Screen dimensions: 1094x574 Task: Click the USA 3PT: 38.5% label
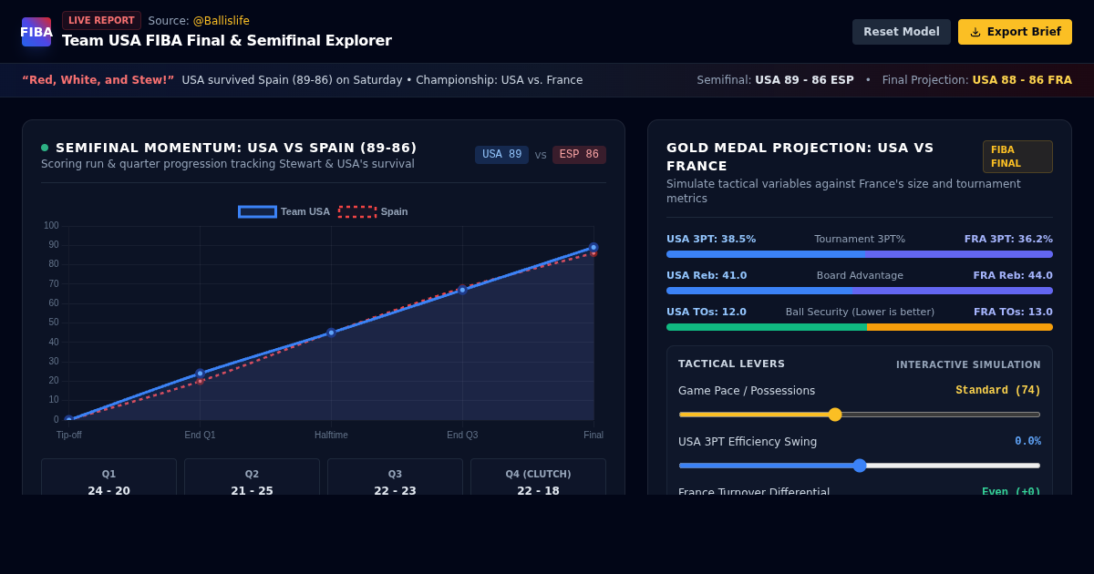click(x=711, y=240)
